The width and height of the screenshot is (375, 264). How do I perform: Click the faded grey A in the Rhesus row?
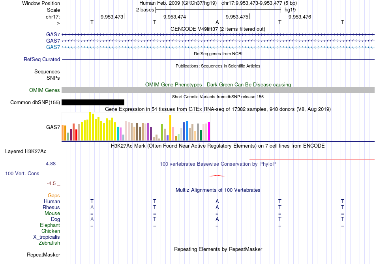tap(92, 207)
